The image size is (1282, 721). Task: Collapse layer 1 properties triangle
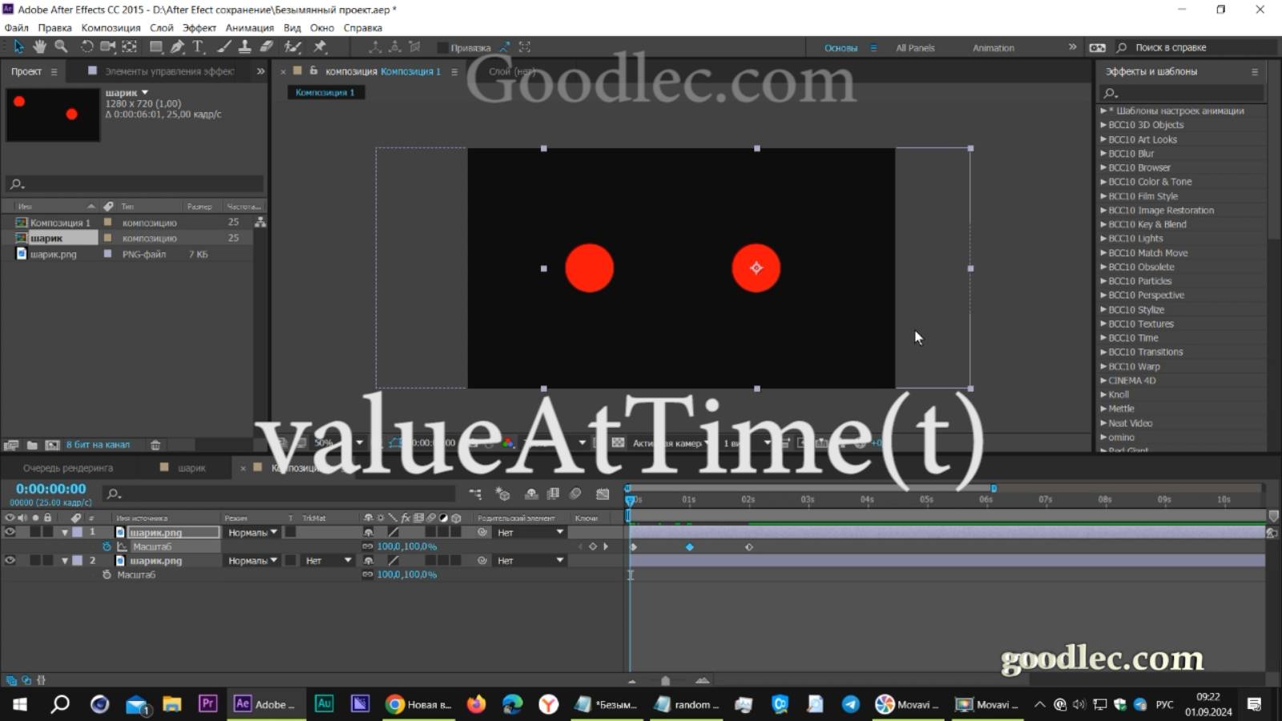(x=65, y=533)
